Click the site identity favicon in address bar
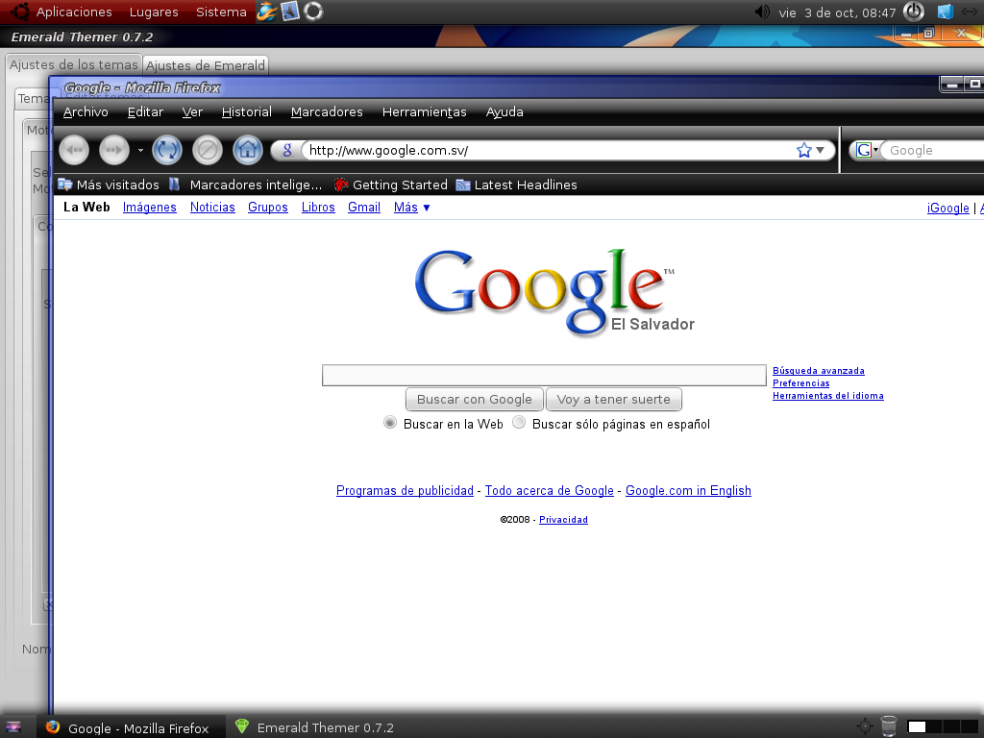Screen dimensions: 984x738 [x=286, y=150]
